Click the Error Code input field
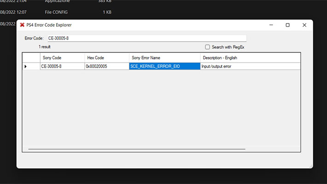 point(147,38)
